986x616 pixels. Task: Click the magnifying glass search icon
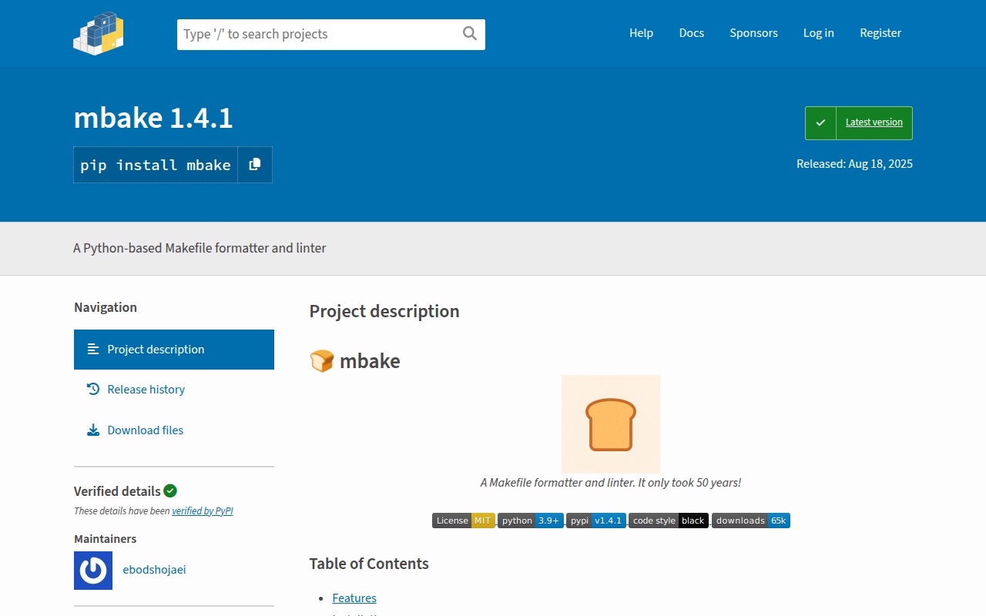pos(470,33)
